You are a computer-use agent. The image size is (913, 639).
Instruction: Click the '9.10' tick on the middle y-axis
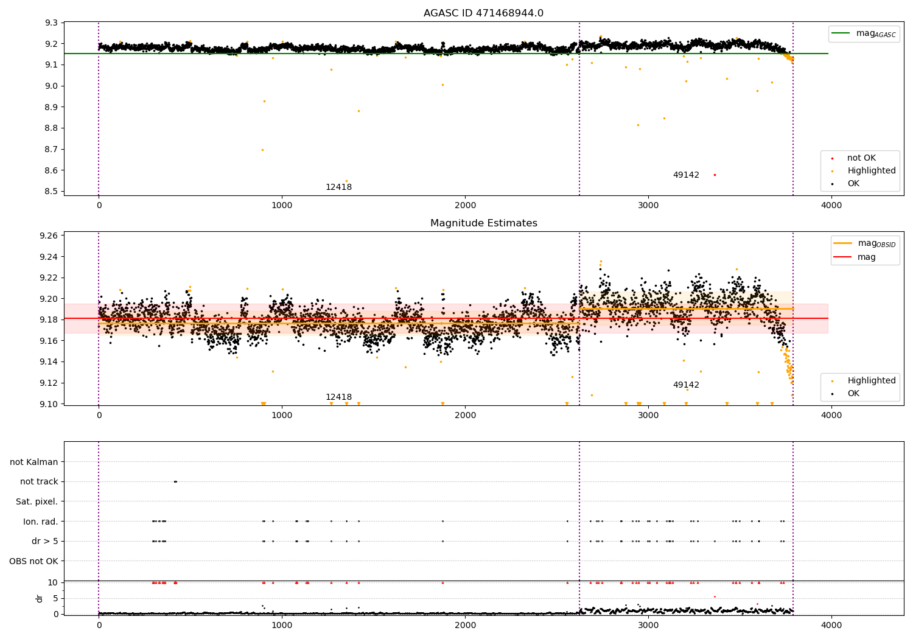coord(49,404)
